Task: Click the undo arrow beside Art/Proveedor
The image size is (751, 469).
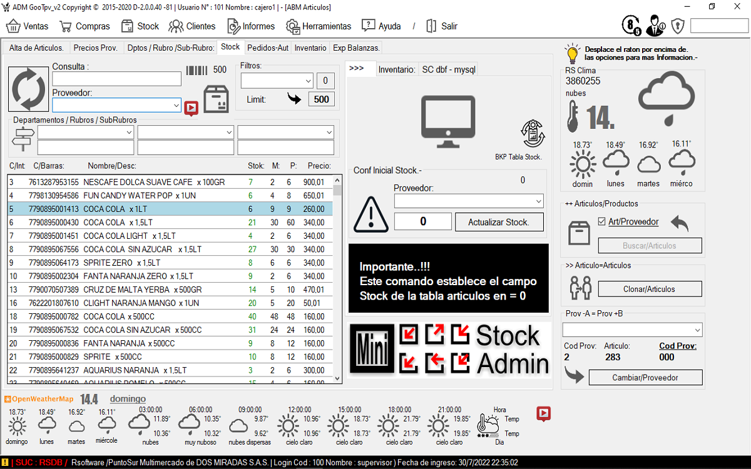Action: pyautogui.click(x=679, y=223)
